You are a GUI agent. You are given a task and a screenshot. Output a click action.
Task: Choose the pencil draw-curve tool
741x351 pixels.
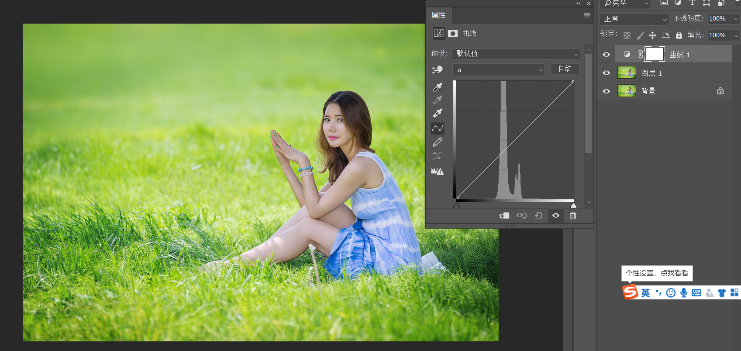point(438,142)
